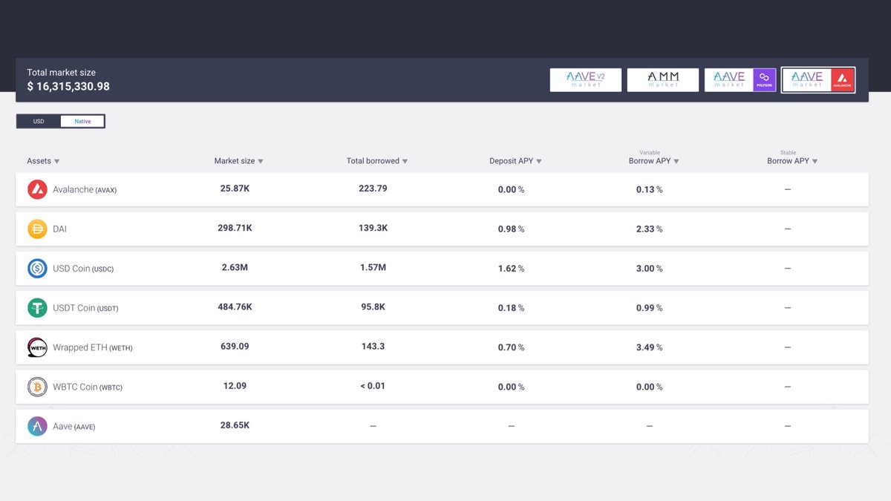891x501 pixels.
Task: Click WETH total borrowed 143.3
Action: coord(373,346)
